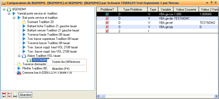
Task: Toggle the checkbox in the type I row
Action: [107, 31]
